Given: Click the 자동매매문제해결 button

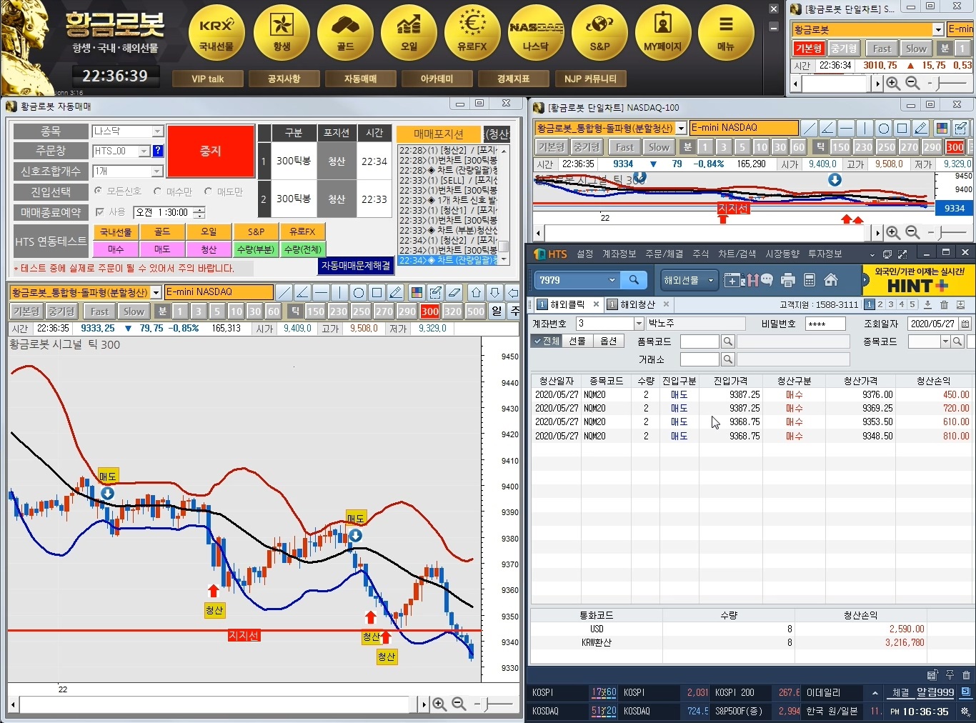Looking at the screenshot, I should point(356,265).
